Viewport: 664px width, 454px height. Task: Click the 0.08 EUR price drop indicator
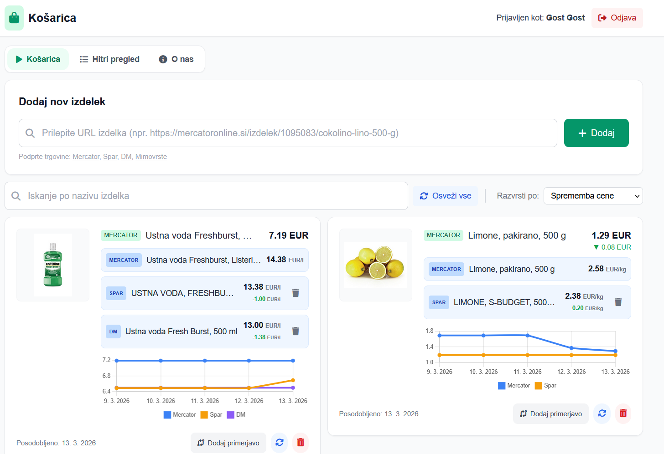pyautogui.click(x=612, y=247)
